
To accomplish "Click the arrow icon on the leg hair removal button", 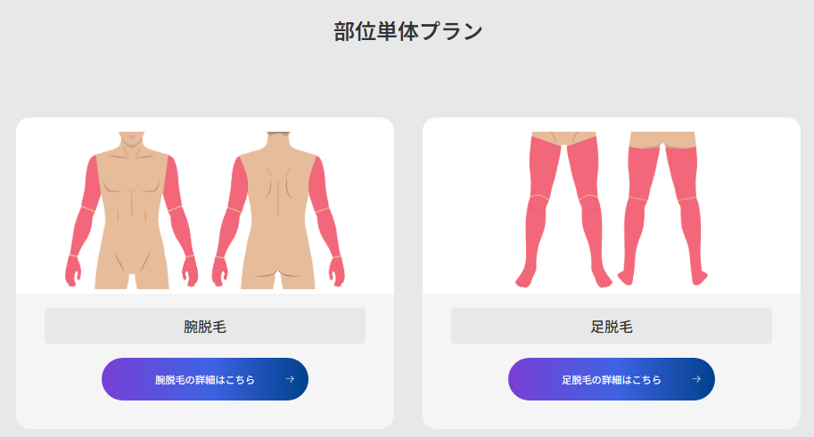I will (696, 379).
